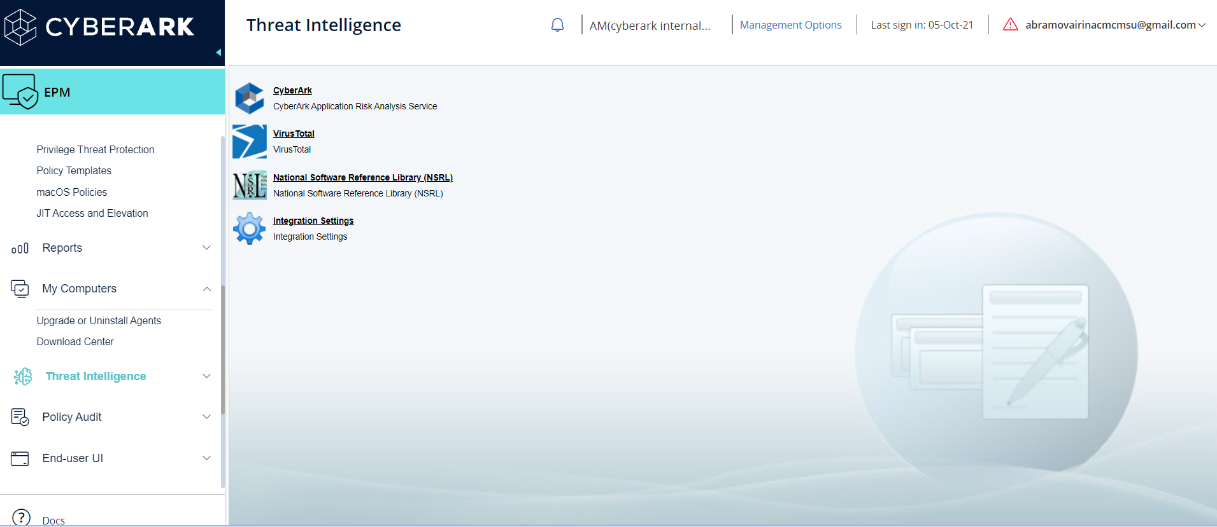
Task: Open the Reports menu
Action: (x=62, y=248)
